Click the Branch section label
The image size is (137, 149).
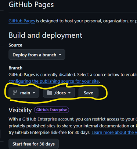point(15,68)
